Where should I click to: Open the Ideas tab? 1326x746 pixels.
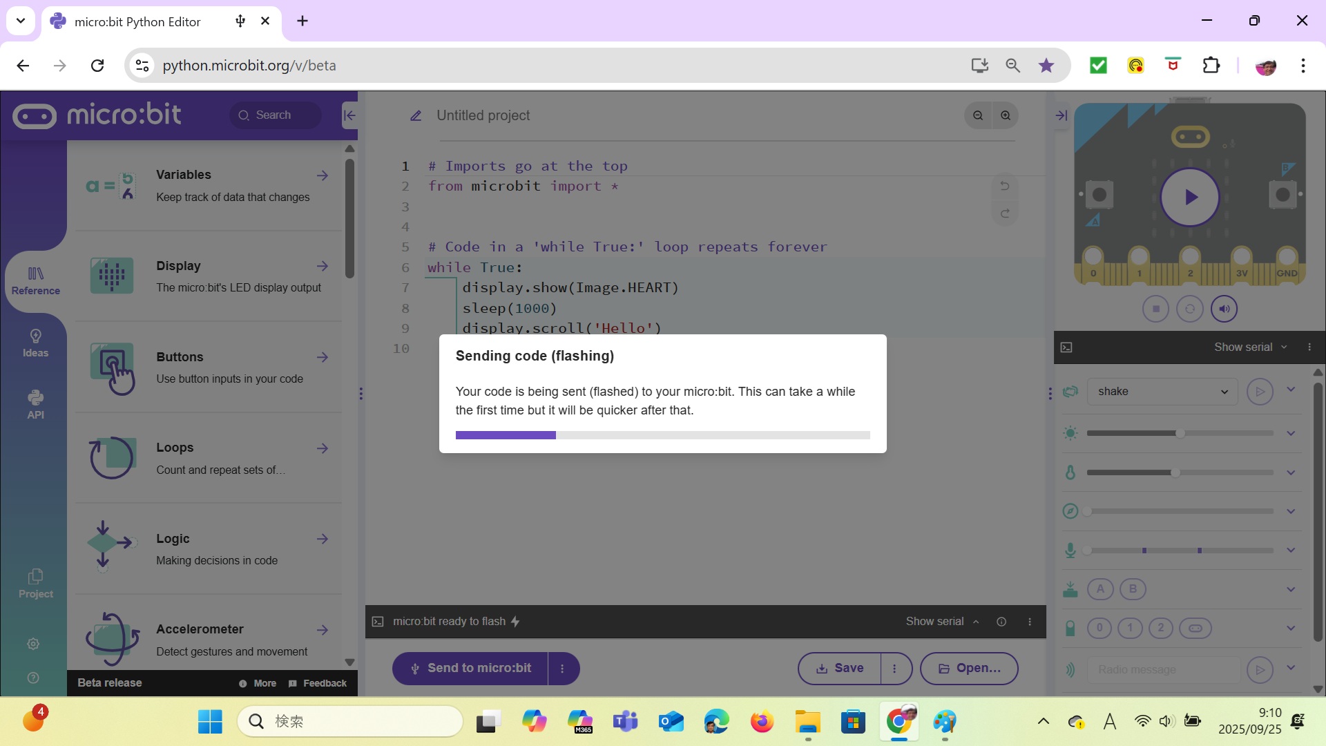tap(35, 343)
